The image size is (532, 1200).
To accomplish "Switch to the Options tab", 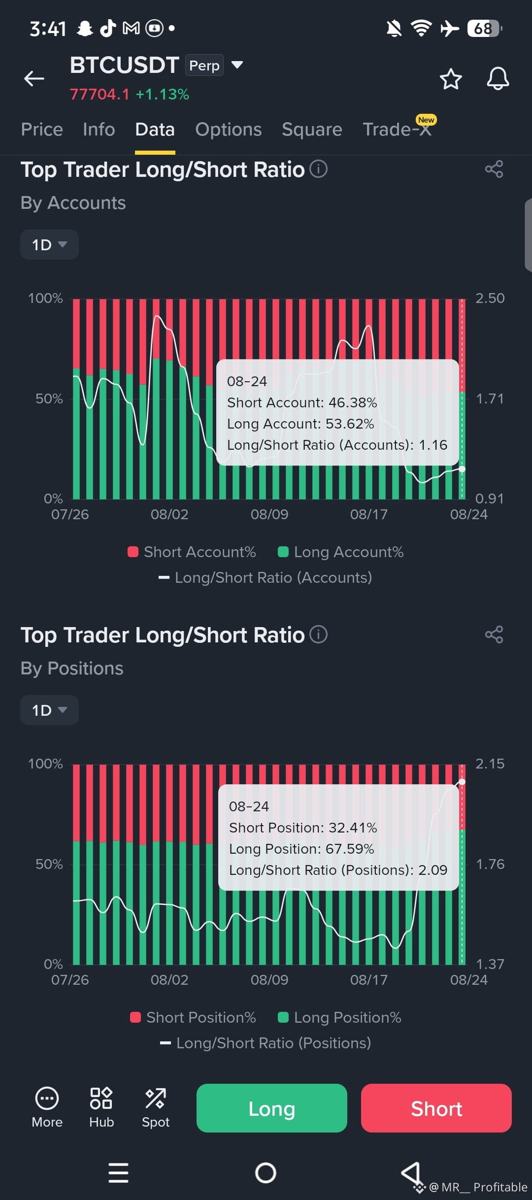I will tap(229, 130).
